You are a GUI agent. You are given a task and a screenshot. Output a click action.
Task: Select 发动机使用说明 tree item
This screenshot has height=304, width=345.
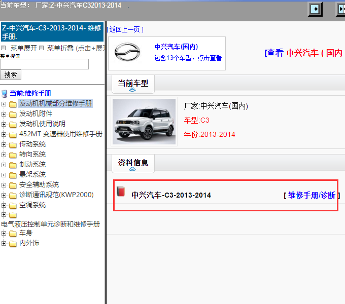tap(42, 124)
